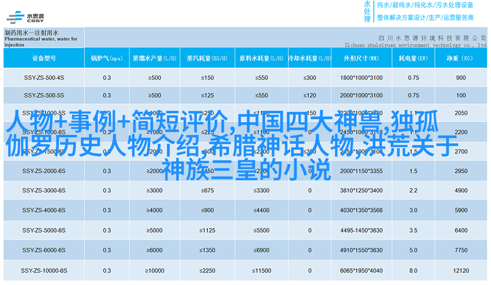Click the ≤6900 raw water consumption value
Viewport: 491px width, 285px height.
[x=262, y=250]
